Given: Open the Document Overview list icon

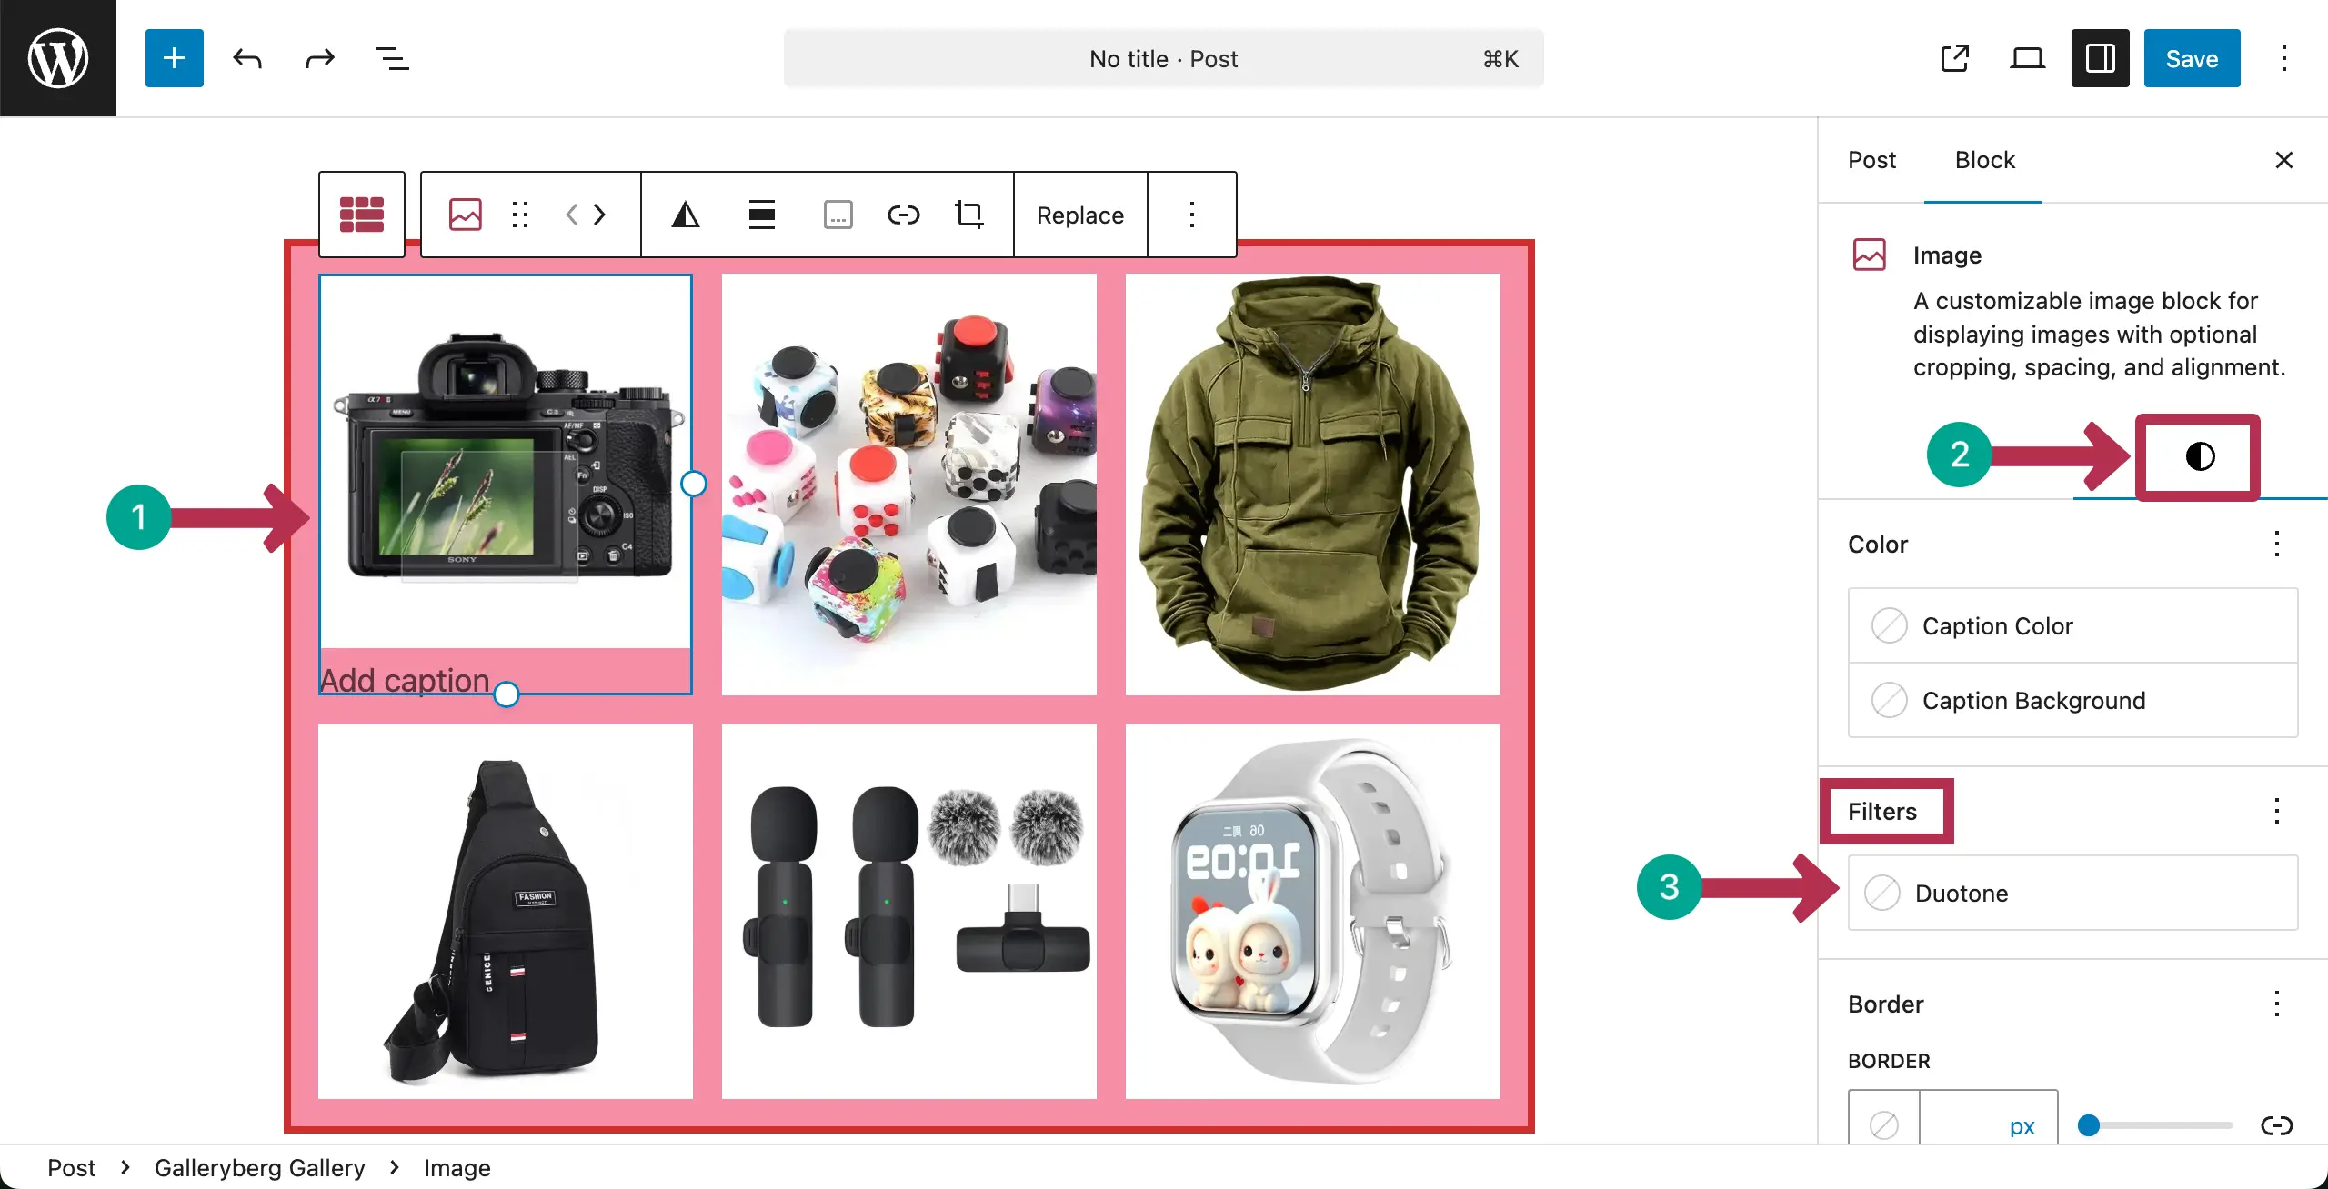Looking at the screenshot, I should coord(392,58).
